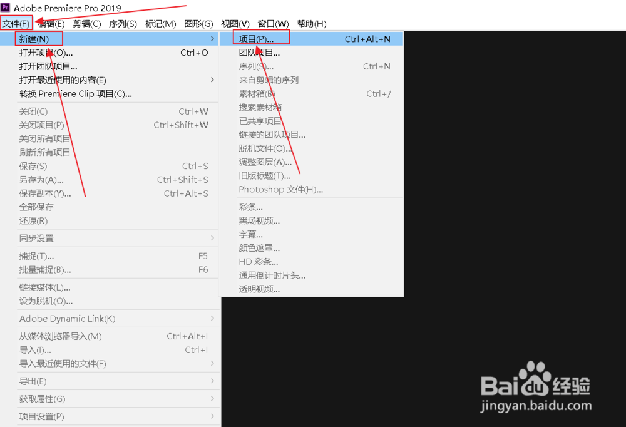This screenshot has width=626, height=427.
Task: Expand 打开最近使用的内容(E) submenu
Action: pos(110,80)
